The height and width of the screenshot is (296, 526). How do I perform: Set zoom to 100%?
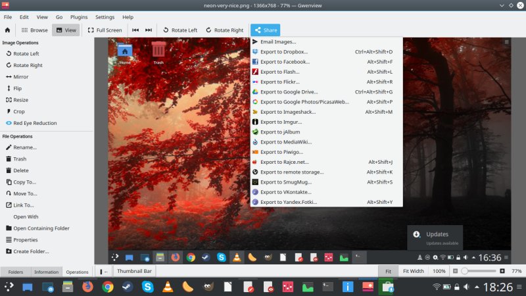pos(439,271)
